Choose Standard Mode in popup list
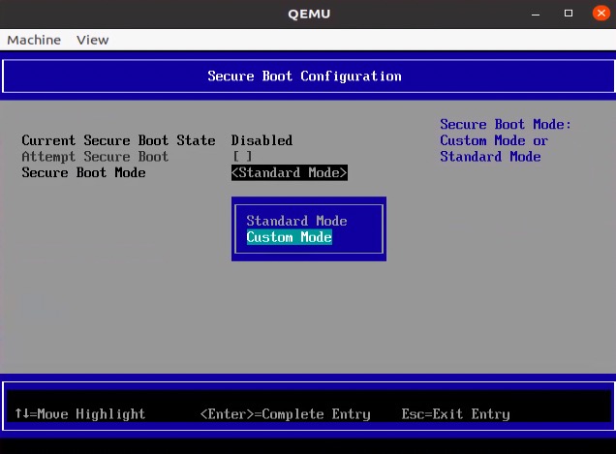The height and width of the screenshot is (454, 616). 296,221
